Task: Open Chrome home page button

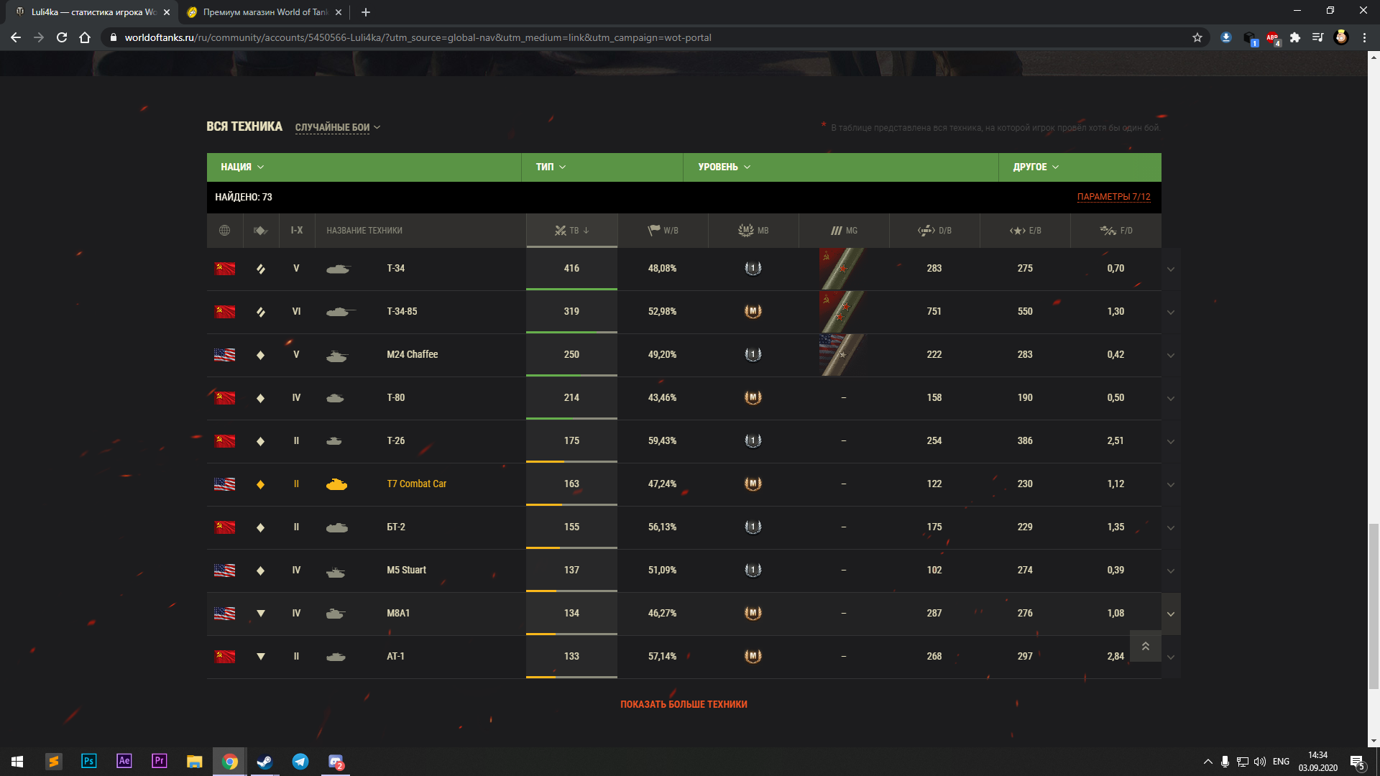Action: [x=85, y=37]
